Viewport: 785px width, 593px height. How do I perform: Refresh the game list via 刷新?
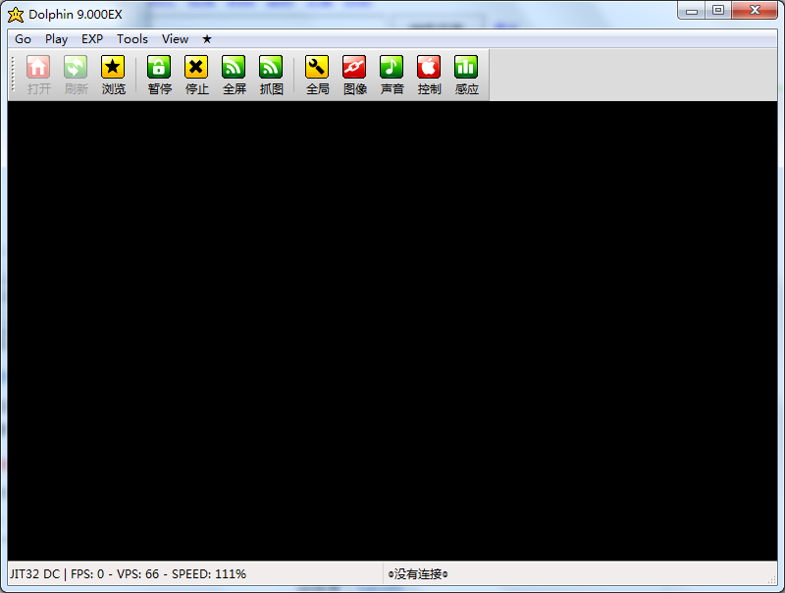pyautogui.click(x=76, y=73)
